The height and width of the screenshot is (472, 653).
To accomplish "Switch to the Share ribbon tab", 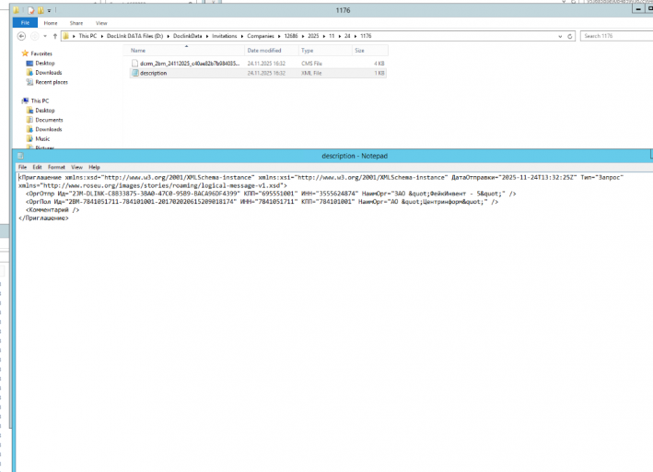I will 76,23.
